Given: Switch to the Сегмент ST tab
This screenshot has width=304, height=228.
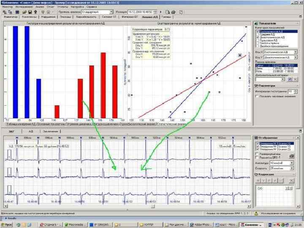Looking at the screenshot, I should tap(109, 17).
